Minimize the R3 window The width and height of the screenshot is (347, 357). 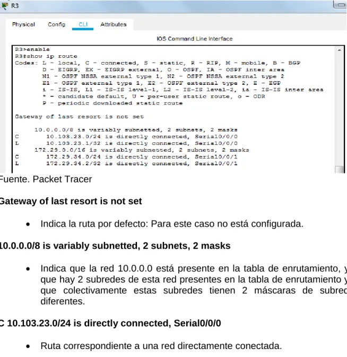pos(341,5)
